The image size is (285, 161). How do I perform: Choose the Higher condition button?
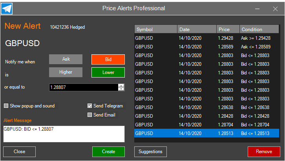tap(66, 72)
